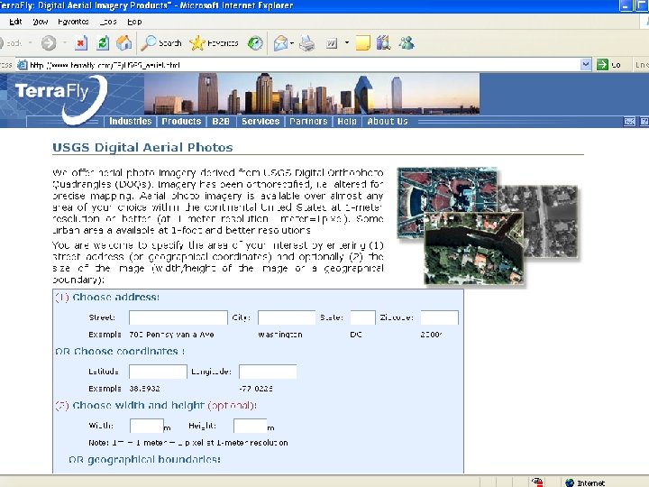Screen dimensions: 649x487
Task: Stop page loading with red X icon
Action: 81,42
